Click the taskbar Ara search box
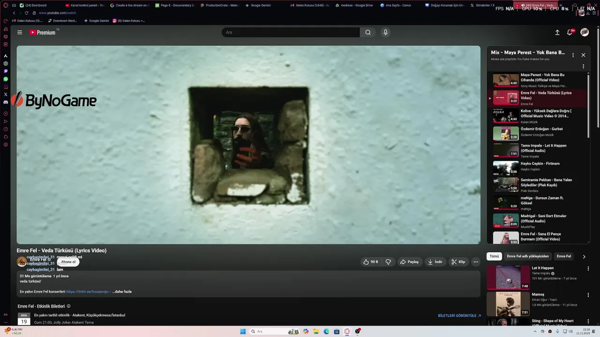 [x=274, y=331]
